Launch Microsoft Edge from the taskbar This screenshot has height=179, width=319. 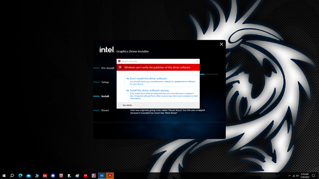20,175
